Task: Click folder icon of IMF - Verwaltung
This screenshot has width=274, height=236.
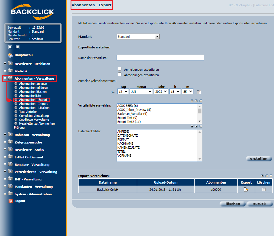Action: [x=10, y=179]
